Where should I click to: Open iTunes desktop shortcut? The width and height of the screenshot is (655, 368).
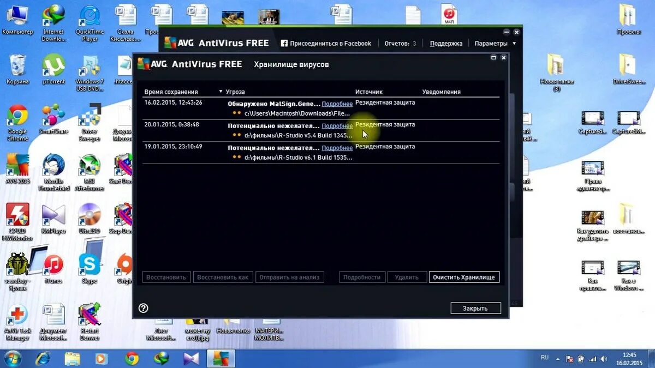53,269
